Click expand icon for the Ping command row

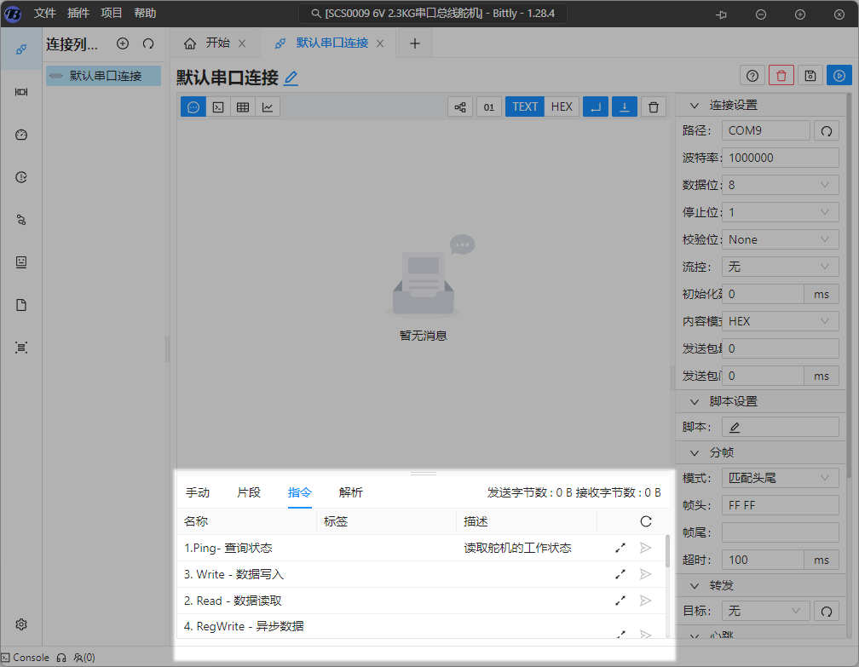pos(620,549)
